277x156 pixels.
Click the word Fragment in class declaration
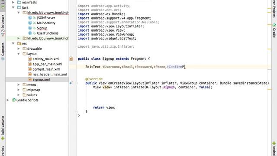coord(138,58)
